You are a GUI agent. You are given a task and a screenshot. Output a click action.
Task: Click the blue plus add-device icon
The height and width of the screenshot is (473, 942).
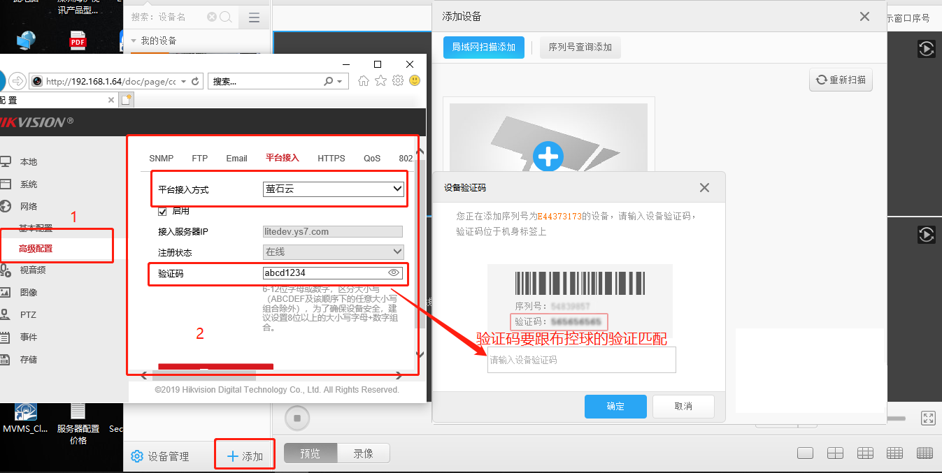pos(548,157)
